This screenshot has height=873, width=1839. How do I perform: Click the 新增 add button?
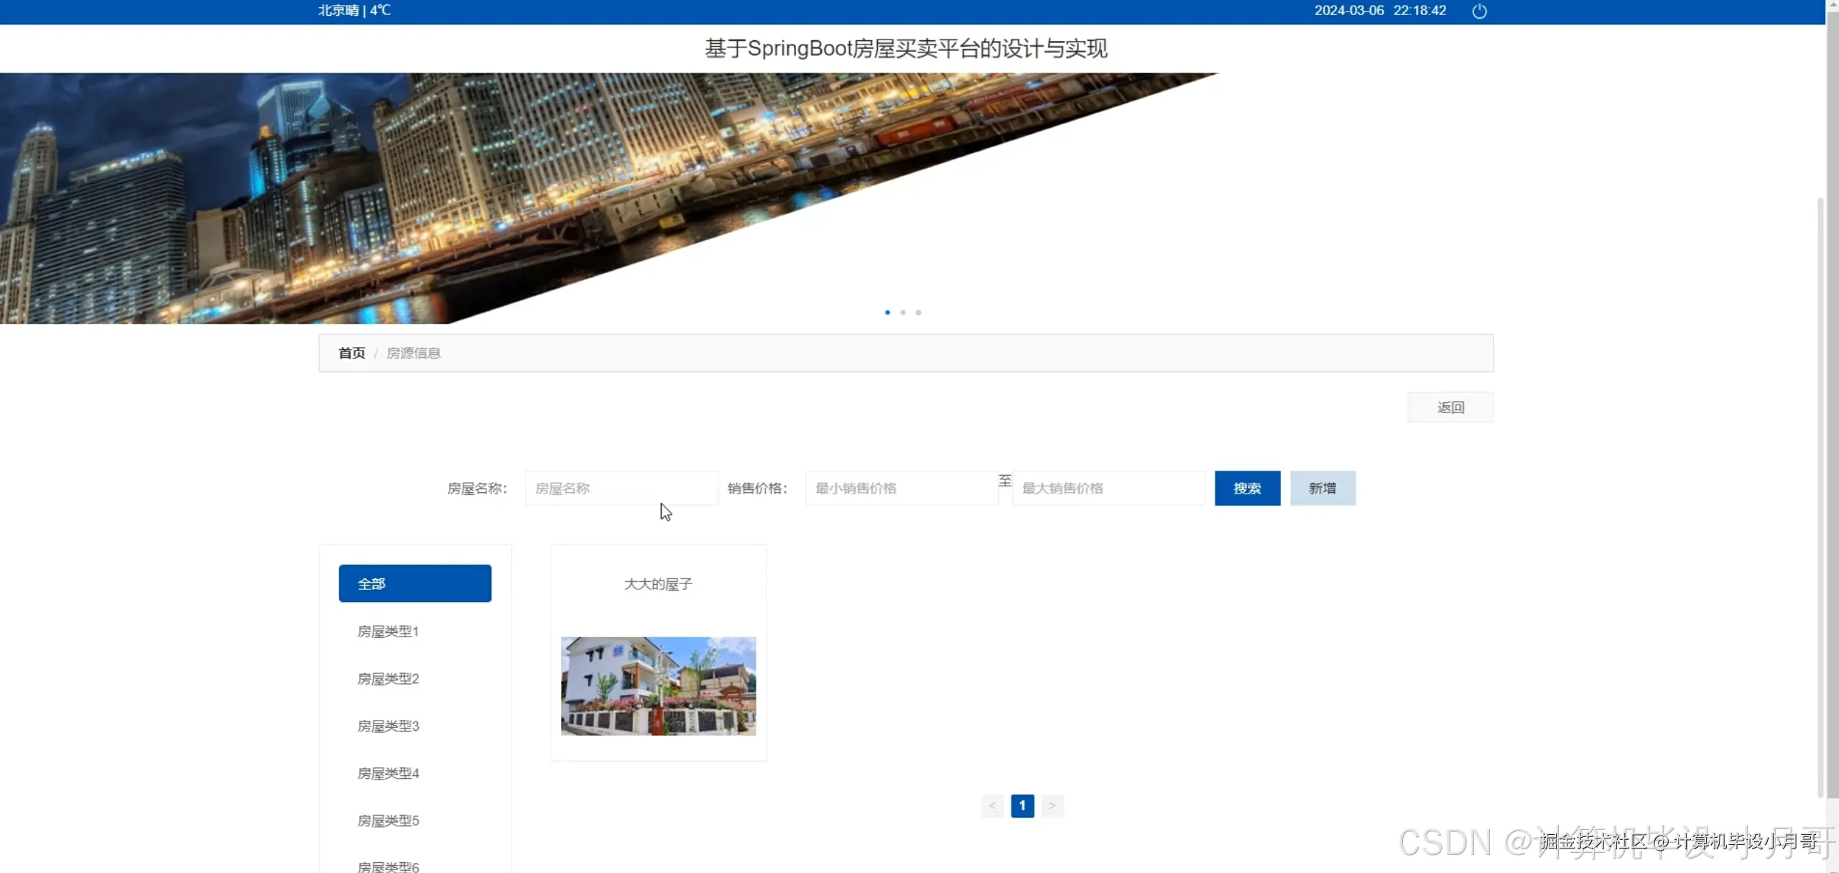(1322, 488)
